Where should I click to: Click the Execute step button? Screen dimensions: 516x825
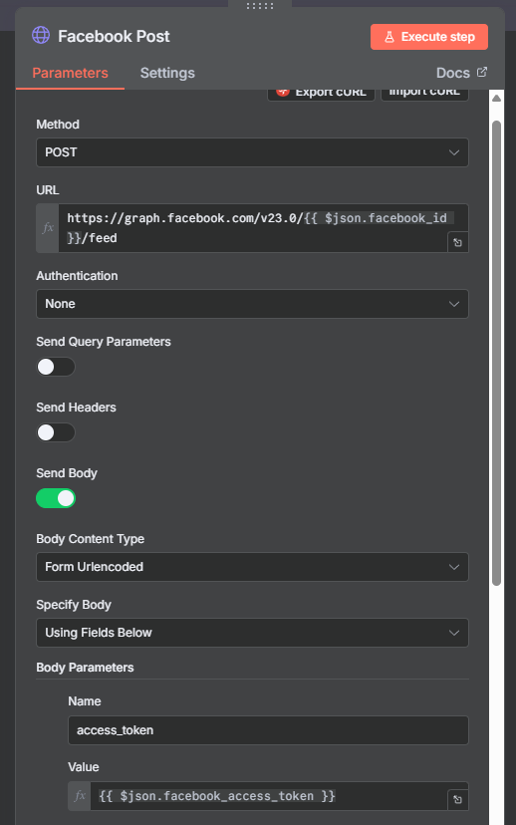coord(429,37)
